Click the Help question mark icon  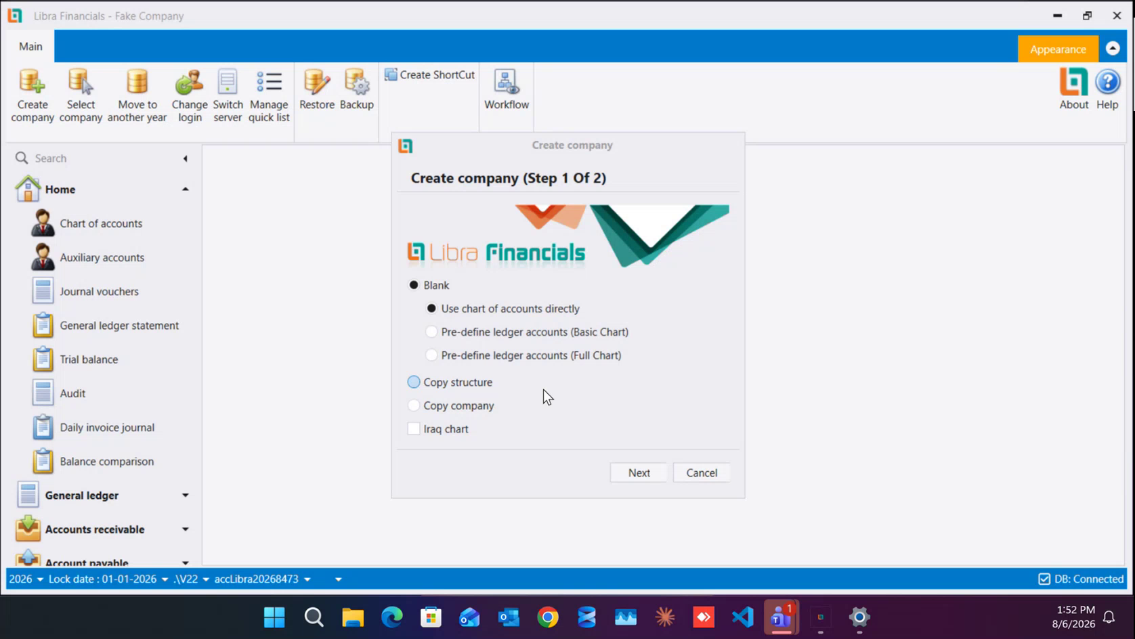click(1108, 89)
